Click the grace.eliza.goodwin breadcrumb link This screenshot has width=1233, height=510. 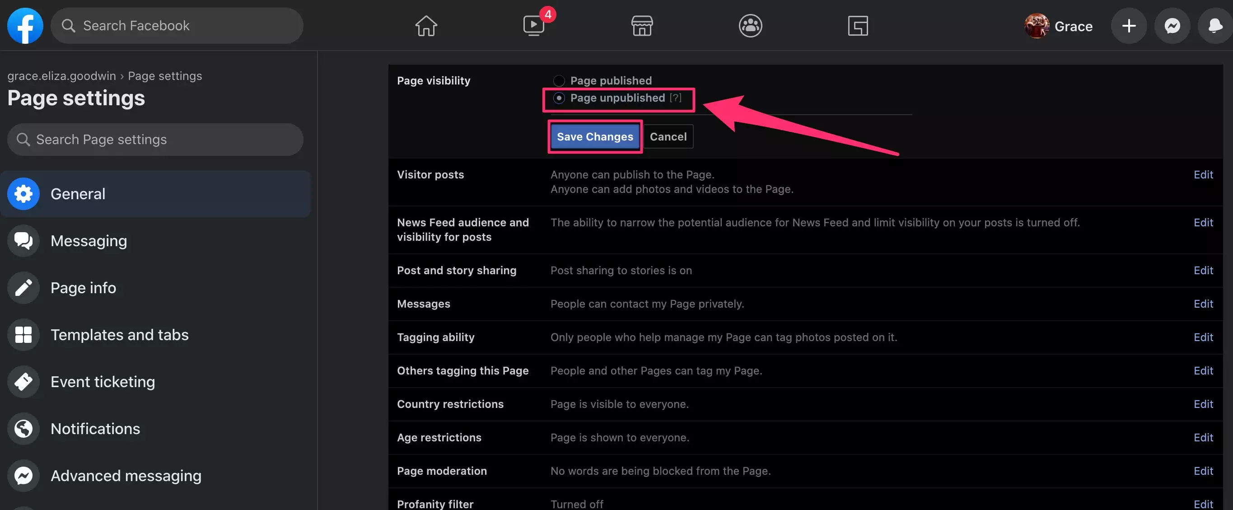(61, 76)
